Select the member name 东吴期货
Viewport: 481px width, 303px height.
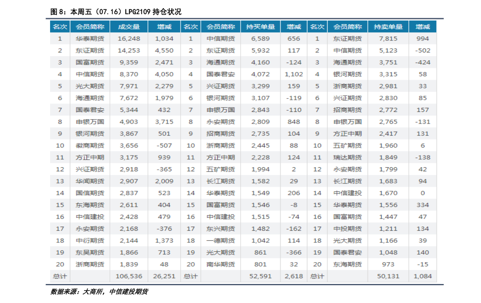[90, 253]
